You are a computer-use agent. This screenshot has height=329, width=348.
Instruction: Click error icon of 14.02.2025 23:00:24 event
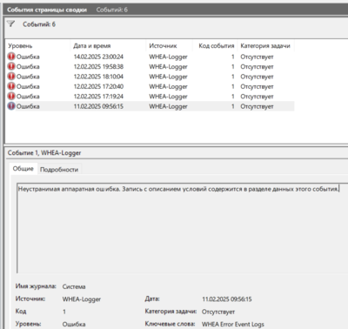pos(11,57)
